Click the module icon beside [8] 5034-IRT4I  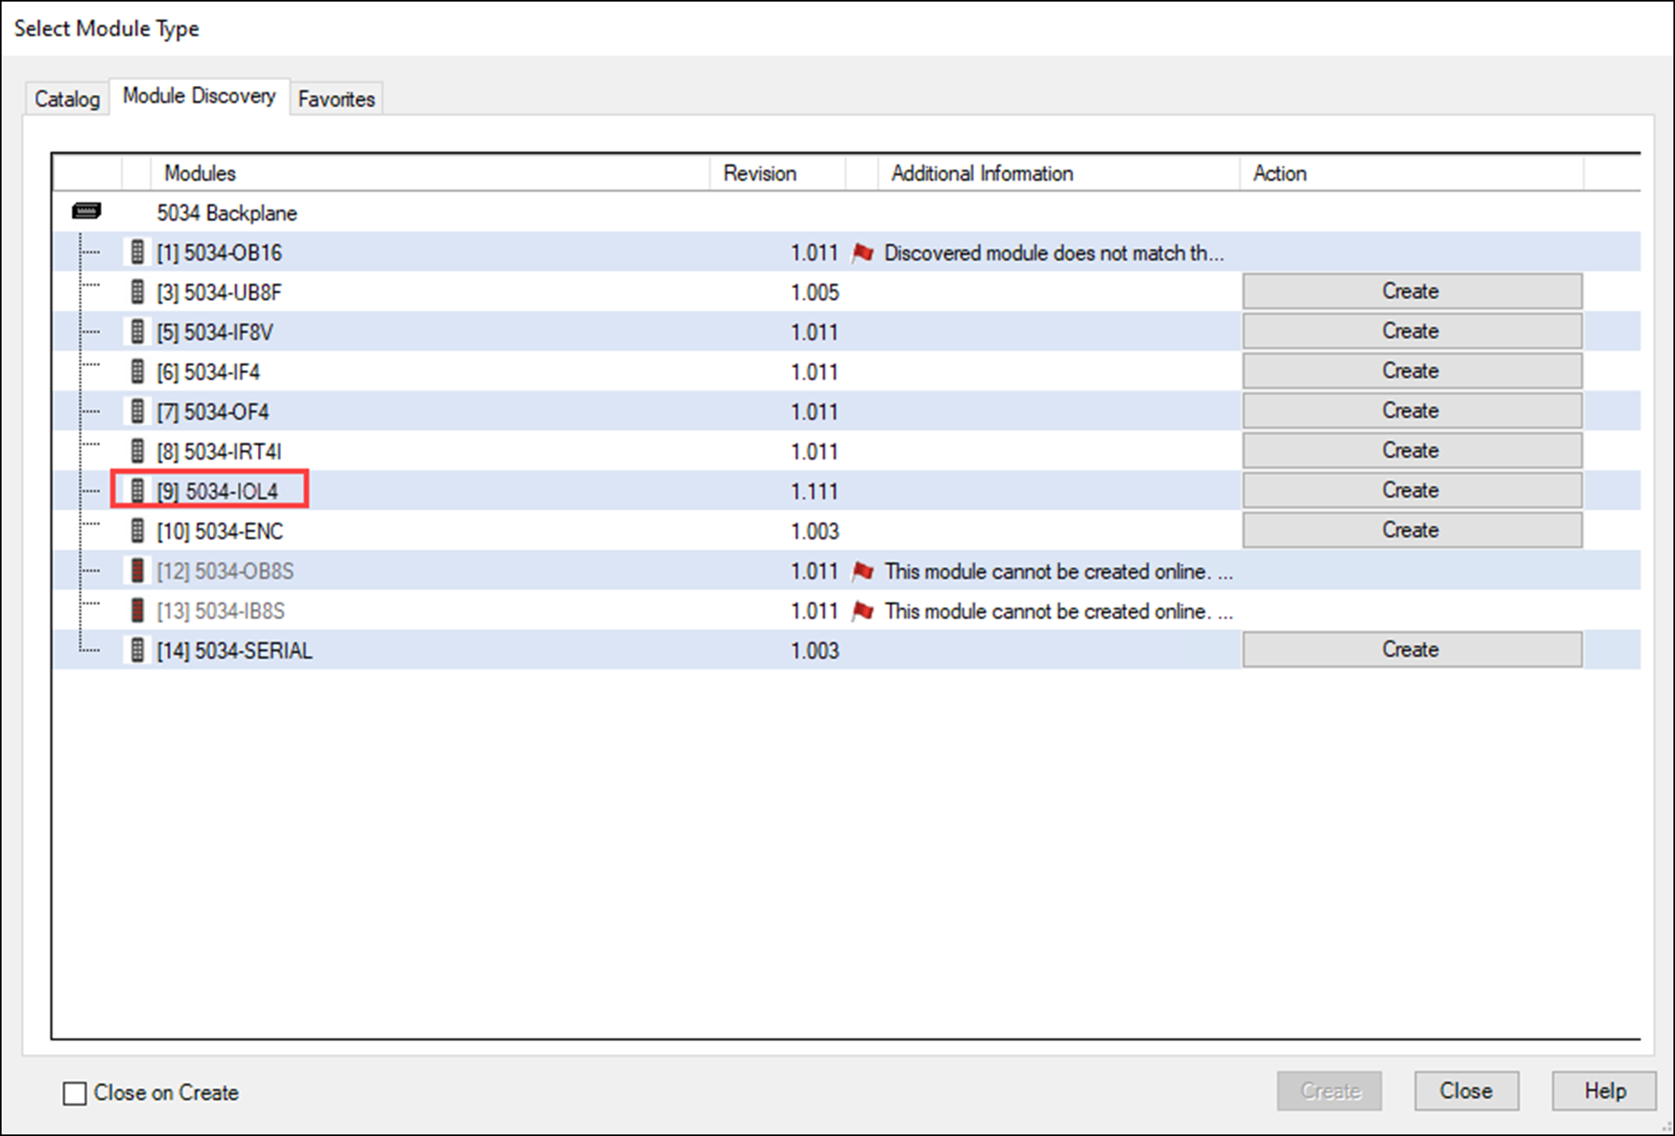tap(138, 451)
